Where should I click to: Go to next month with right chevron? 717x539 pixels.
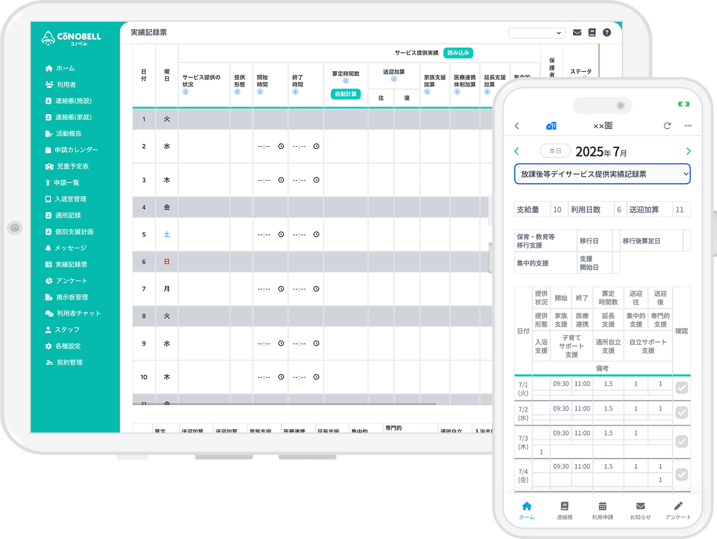point(688,151)
